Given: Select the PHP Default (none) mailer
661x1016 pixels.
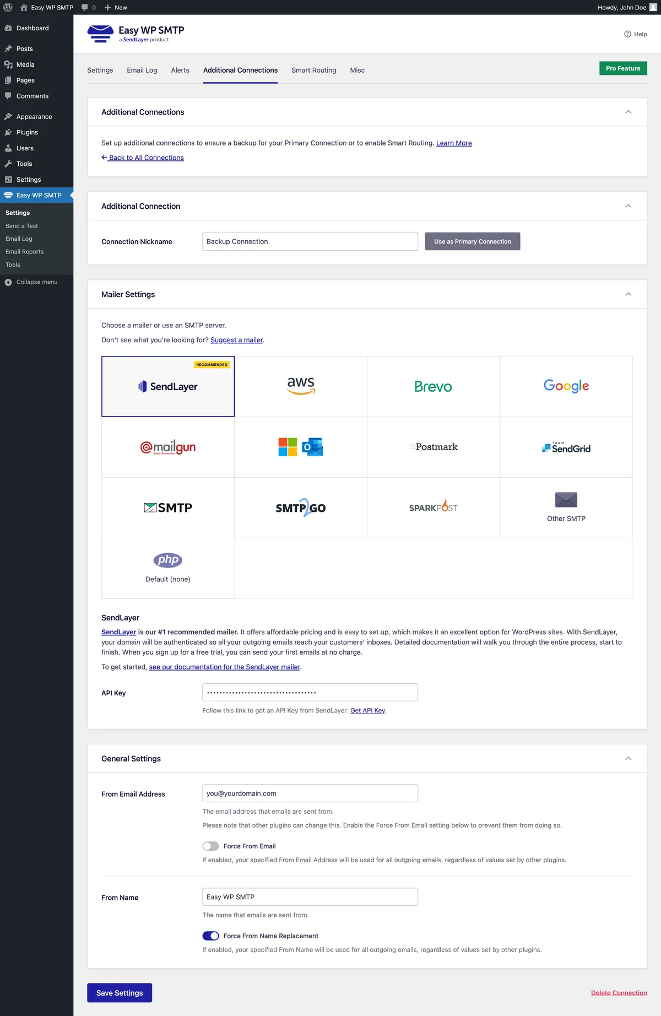Looking at the screenshot, I should [168, 568].
